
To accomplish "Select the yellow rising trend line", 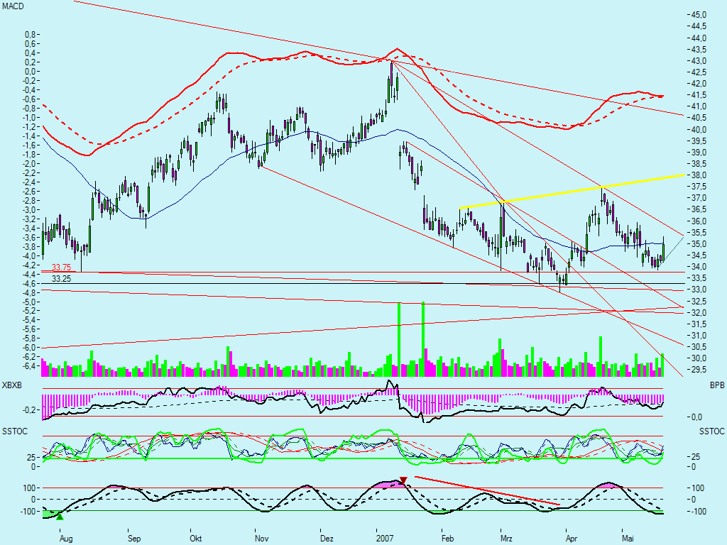I will pyautogui.click(x=572, y=192).
